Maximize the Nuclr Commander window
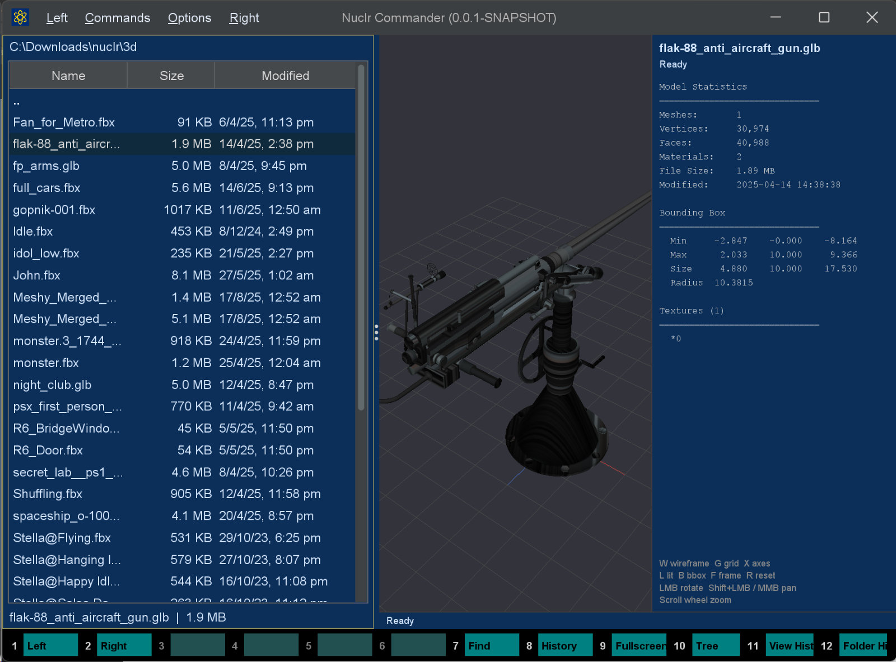896x662 pixels. [824, 17]
